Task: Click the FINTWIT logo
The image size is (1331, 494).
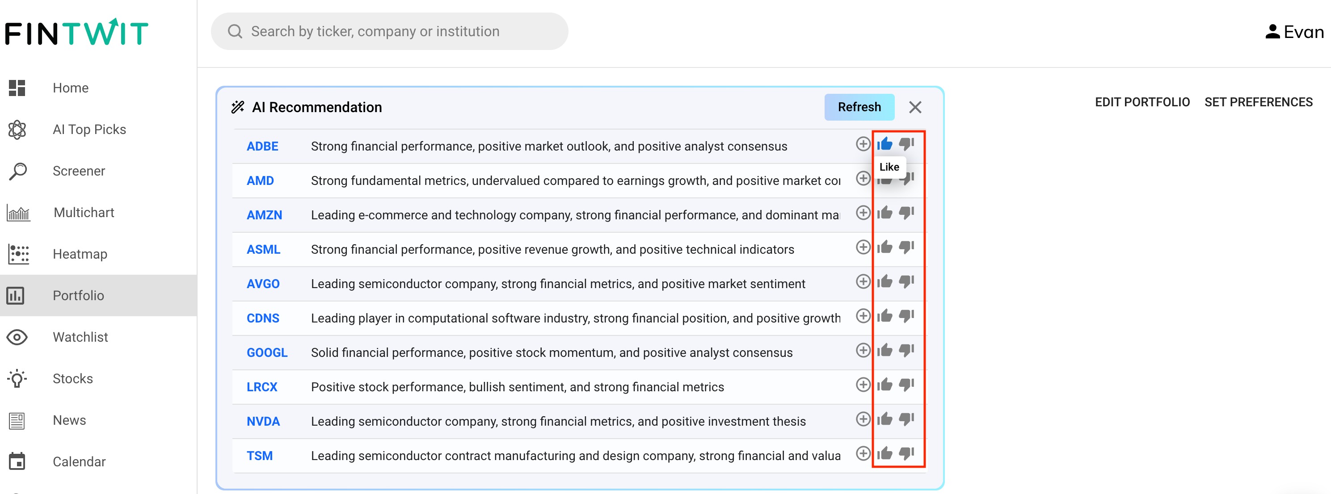Action: (76, 32)
